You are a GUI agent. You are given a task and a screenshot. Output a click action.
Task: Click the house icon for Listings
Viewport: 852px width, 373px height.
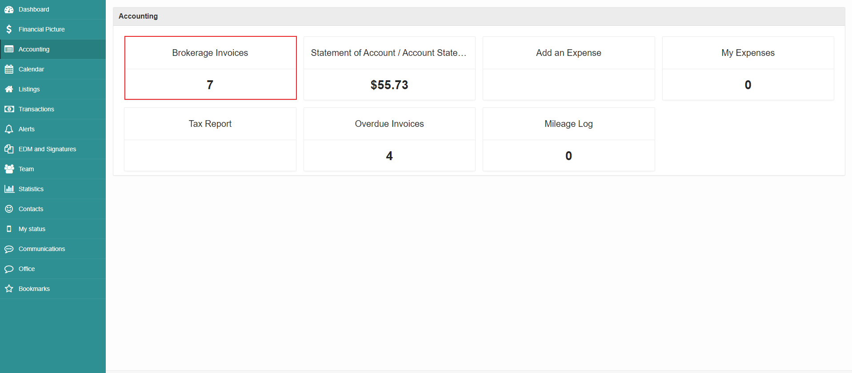[9, 89]
